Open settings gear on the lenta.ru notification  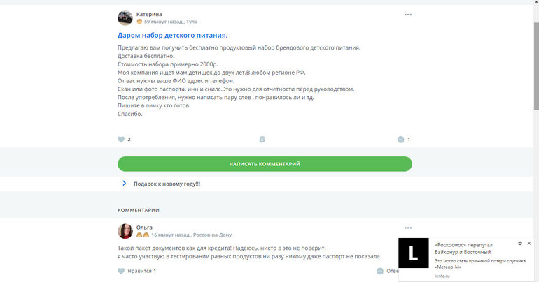[x=520, y=244]
